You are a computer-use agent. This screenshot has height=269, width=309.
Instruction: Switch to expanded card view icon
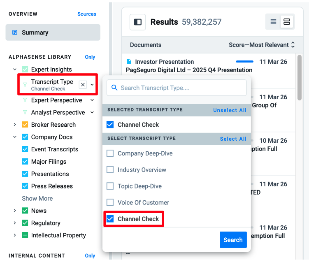[287, 22]
